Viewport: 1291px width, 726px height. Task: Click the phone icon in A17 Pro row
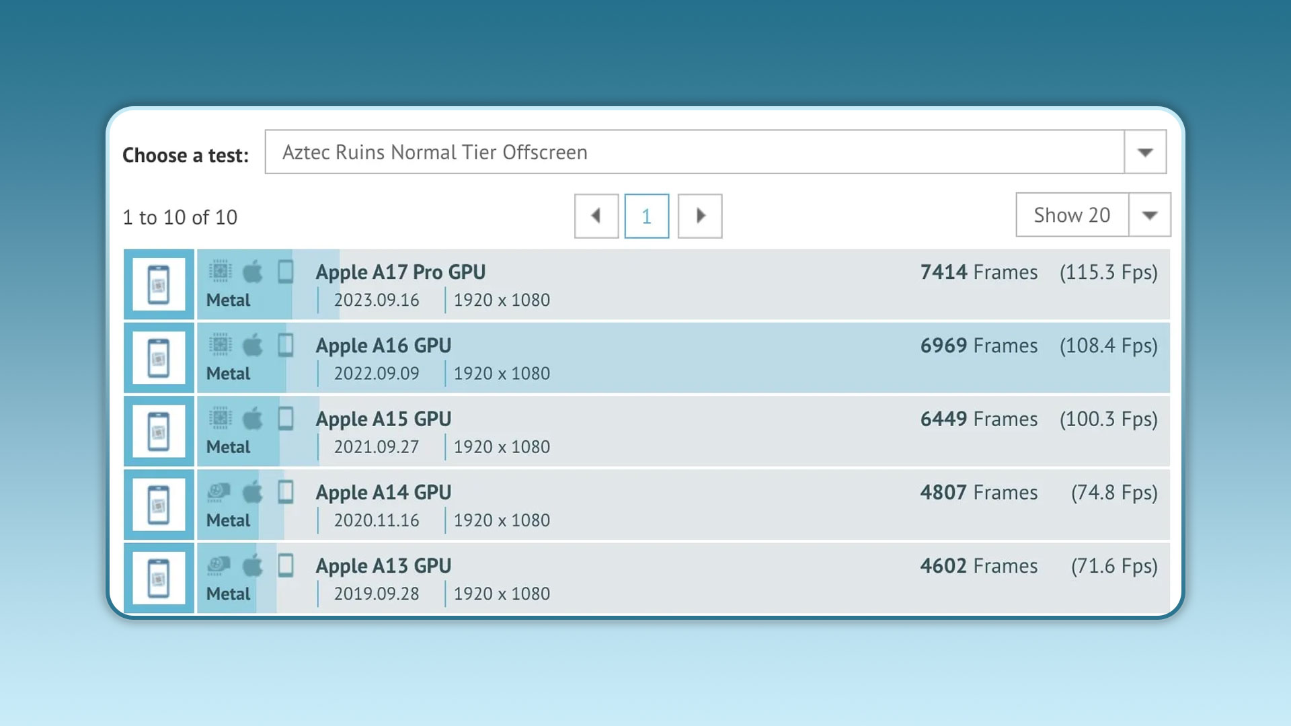[286, 272]
